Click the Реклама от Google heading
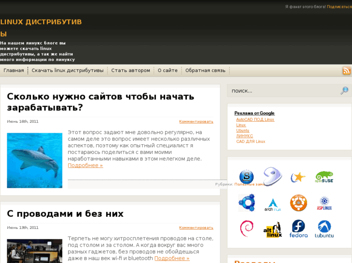The width and height of the screenshot is (352, 263). tap(254, 113)
